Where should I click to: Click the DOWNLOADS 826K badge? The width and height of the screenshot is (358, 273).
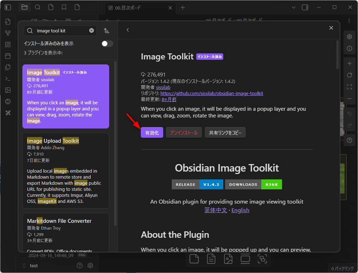click(x=253, y=184)
